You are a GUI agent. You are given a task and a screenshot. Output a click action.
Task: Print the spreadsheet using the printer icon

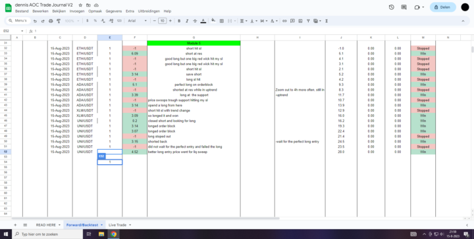point(51,21)
